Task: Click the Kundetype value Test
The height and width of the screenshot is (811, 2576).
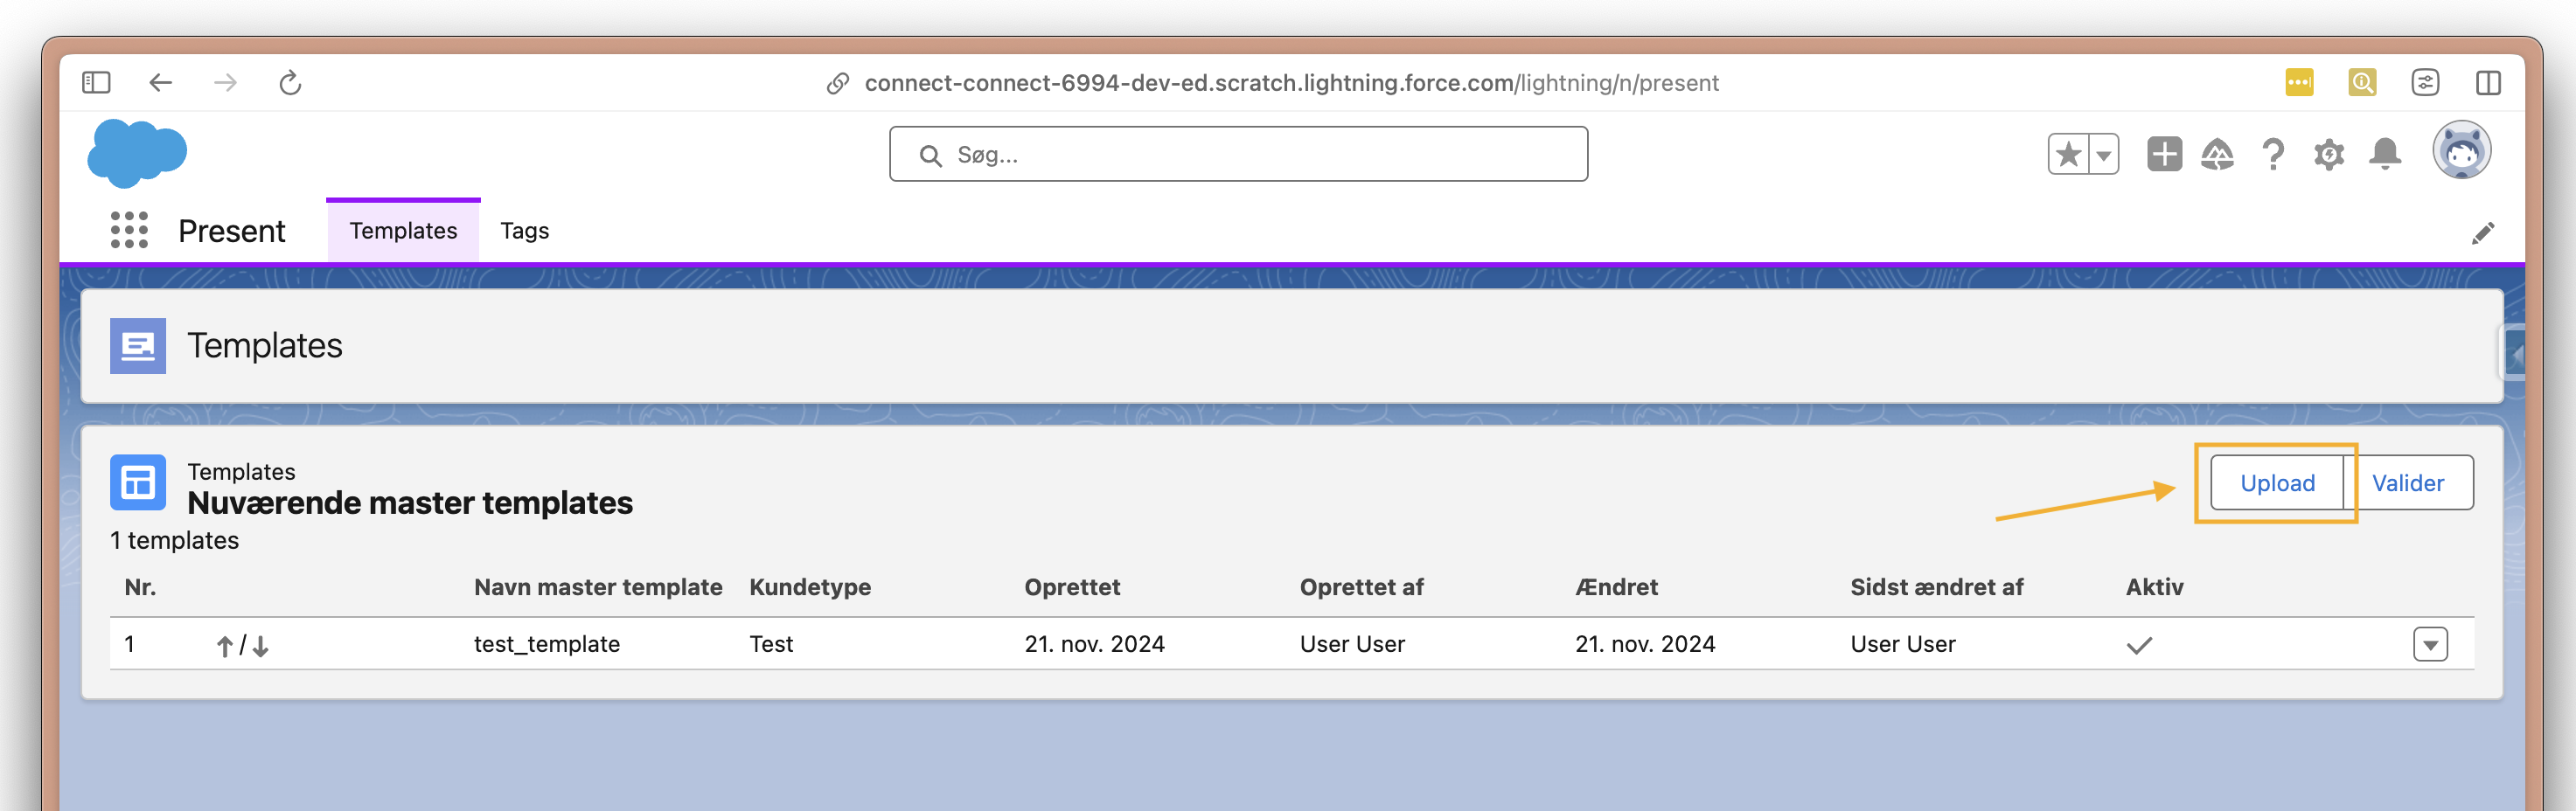Action: (771, 644)
